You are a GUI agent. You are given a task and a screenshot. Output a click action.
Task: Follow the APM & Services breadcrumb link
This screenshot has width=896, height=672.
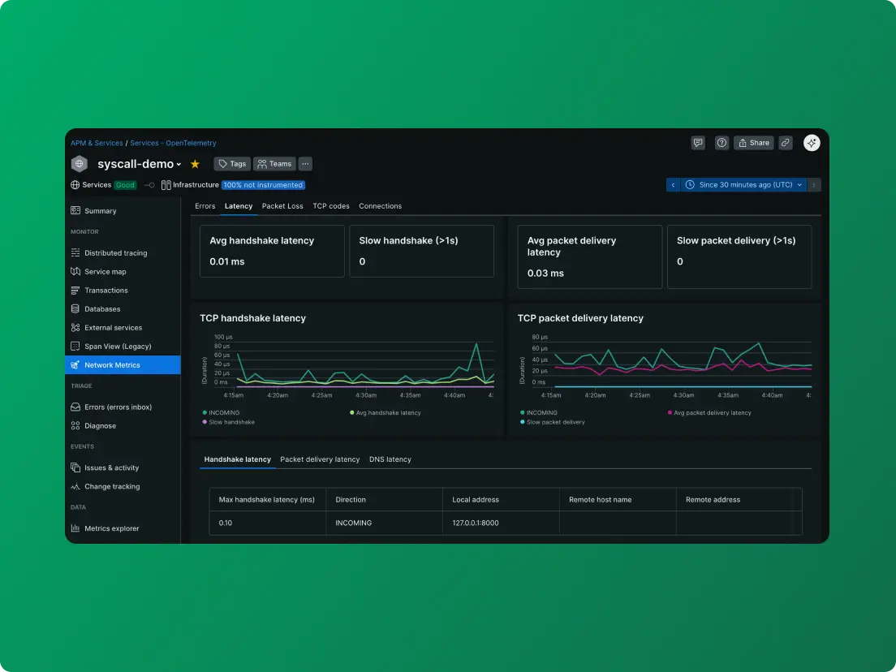97,143
